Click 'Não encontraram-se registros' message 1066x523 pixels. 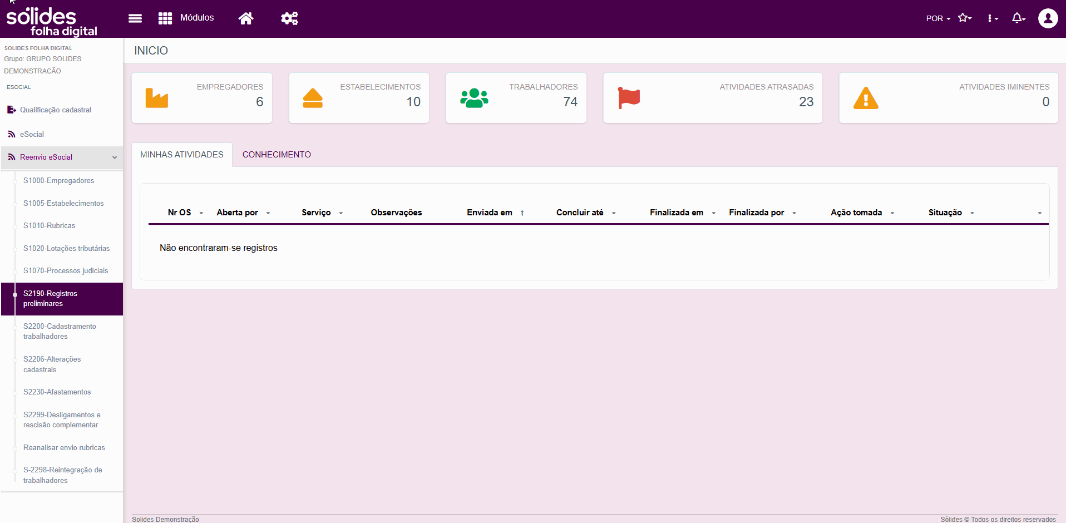click(218, 248)
